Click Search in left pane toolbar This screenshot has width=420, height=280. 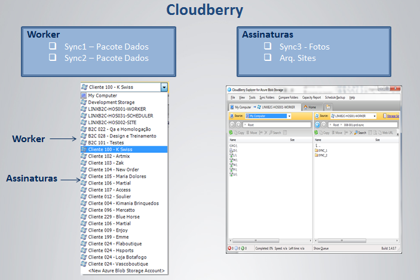[275, 133]
